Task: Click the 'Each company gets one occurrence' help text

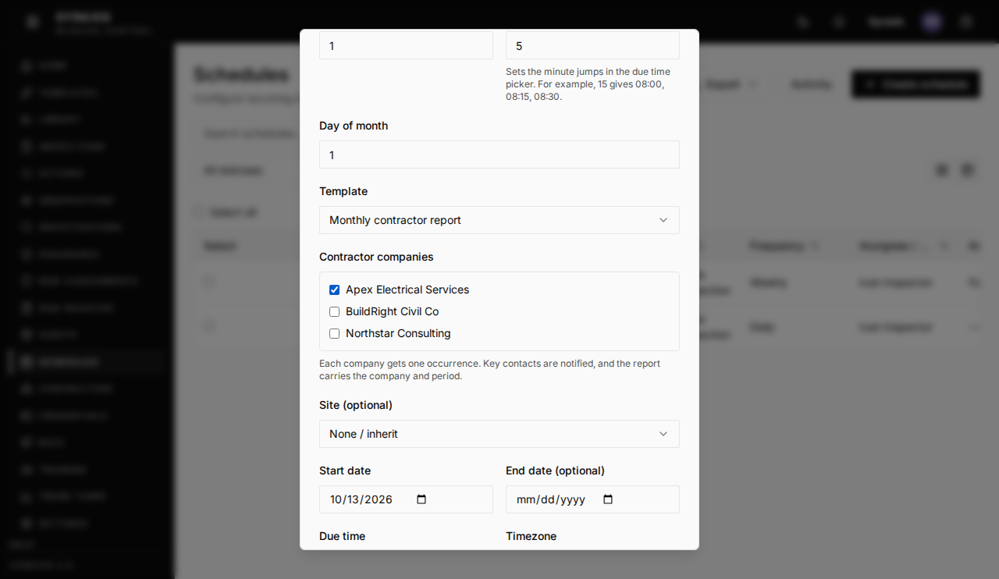Action: 490,370
